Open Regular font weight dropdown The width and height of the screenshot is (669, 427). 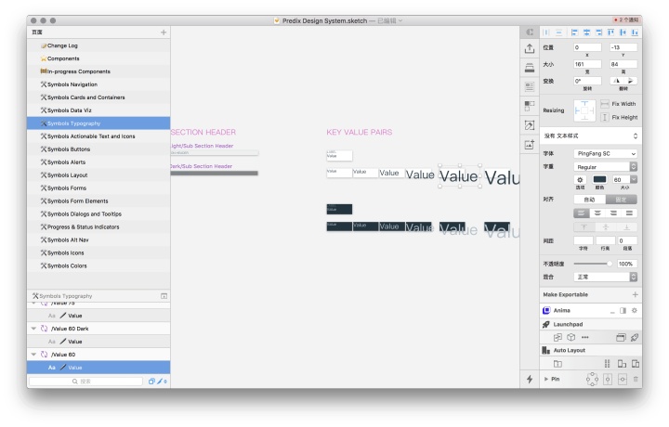click(606, 167)
